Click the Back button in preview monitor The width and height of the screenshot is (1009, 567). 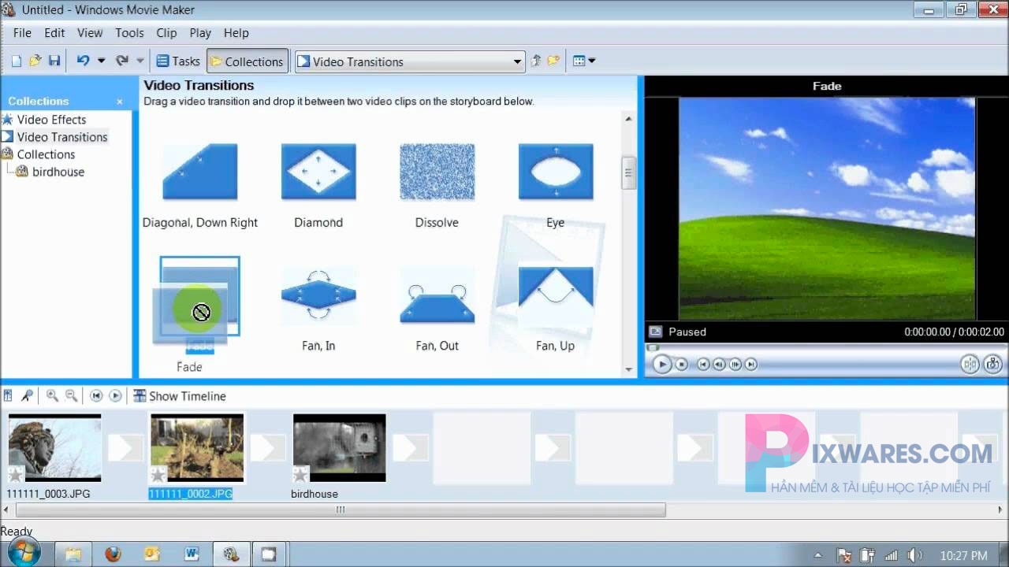pyautogui.click(x=704, y=364)
